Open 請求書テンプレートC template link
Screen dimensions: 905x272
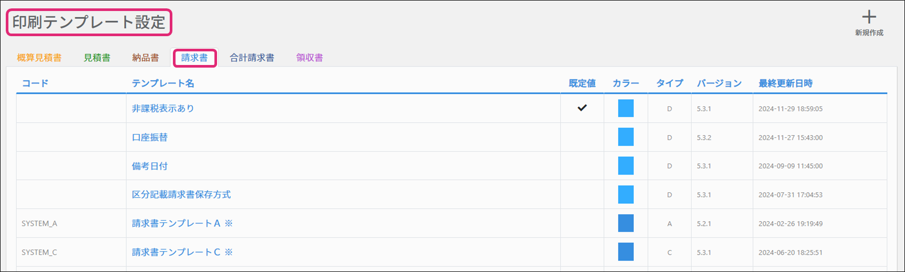182,252
